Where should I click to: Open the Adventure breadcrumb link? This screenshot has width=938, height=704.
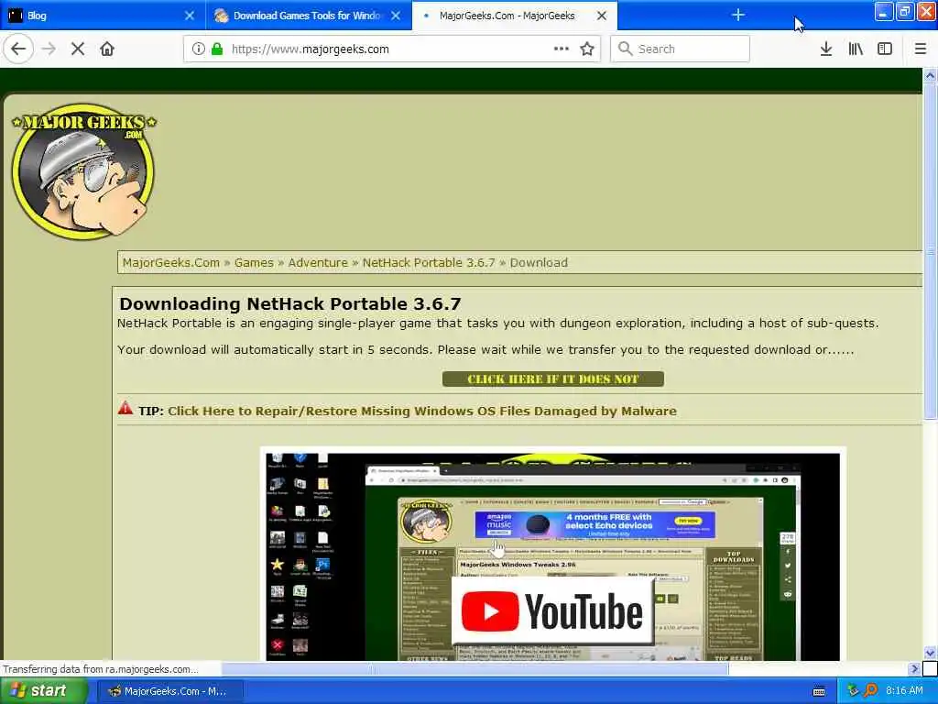coord(318,263)
